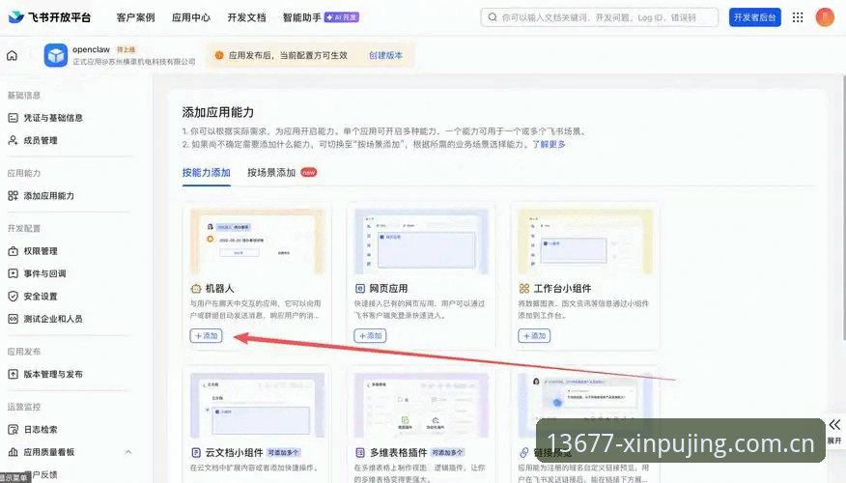Click the 成员管理 person icon
Screen dimensions: 846x483
click(13, 140)
